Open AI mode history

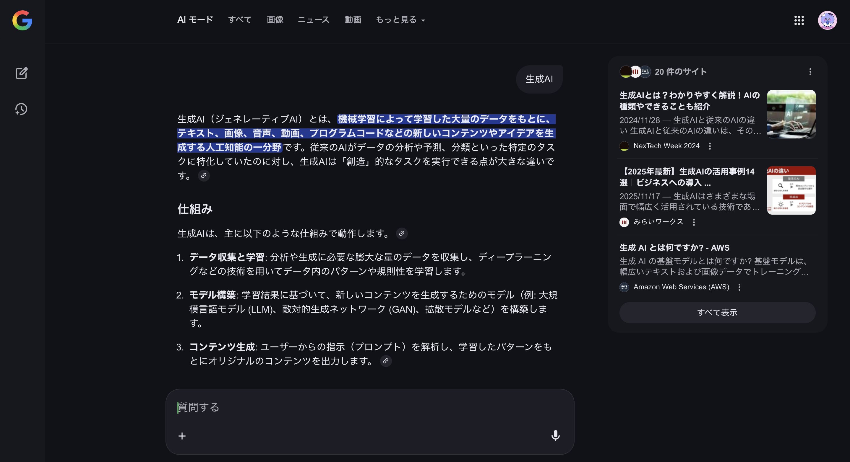(x=22, y=109)
